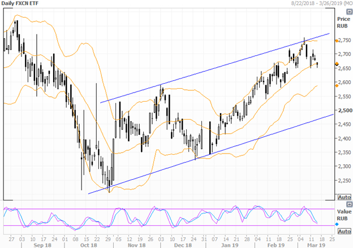This screenshot has width=353, height=248.
Task: Click the upper purple oscillator threshold line
Action: tap(170, 208)
